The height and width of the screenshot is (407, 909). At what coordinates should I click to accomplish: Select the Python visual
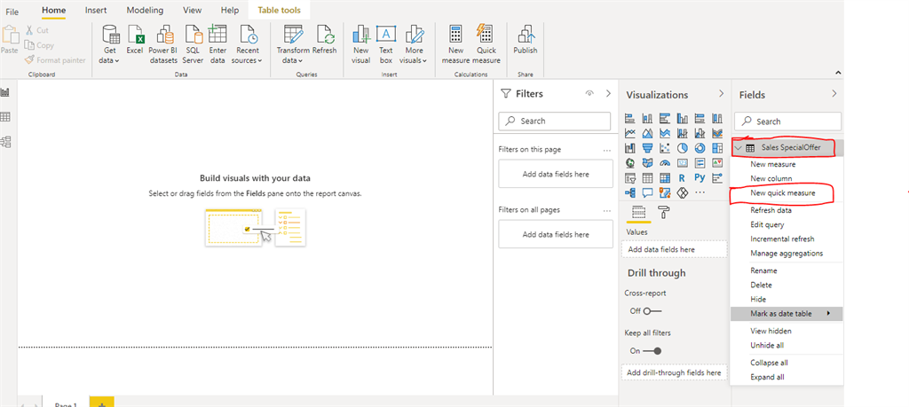(x=700, y=177)
